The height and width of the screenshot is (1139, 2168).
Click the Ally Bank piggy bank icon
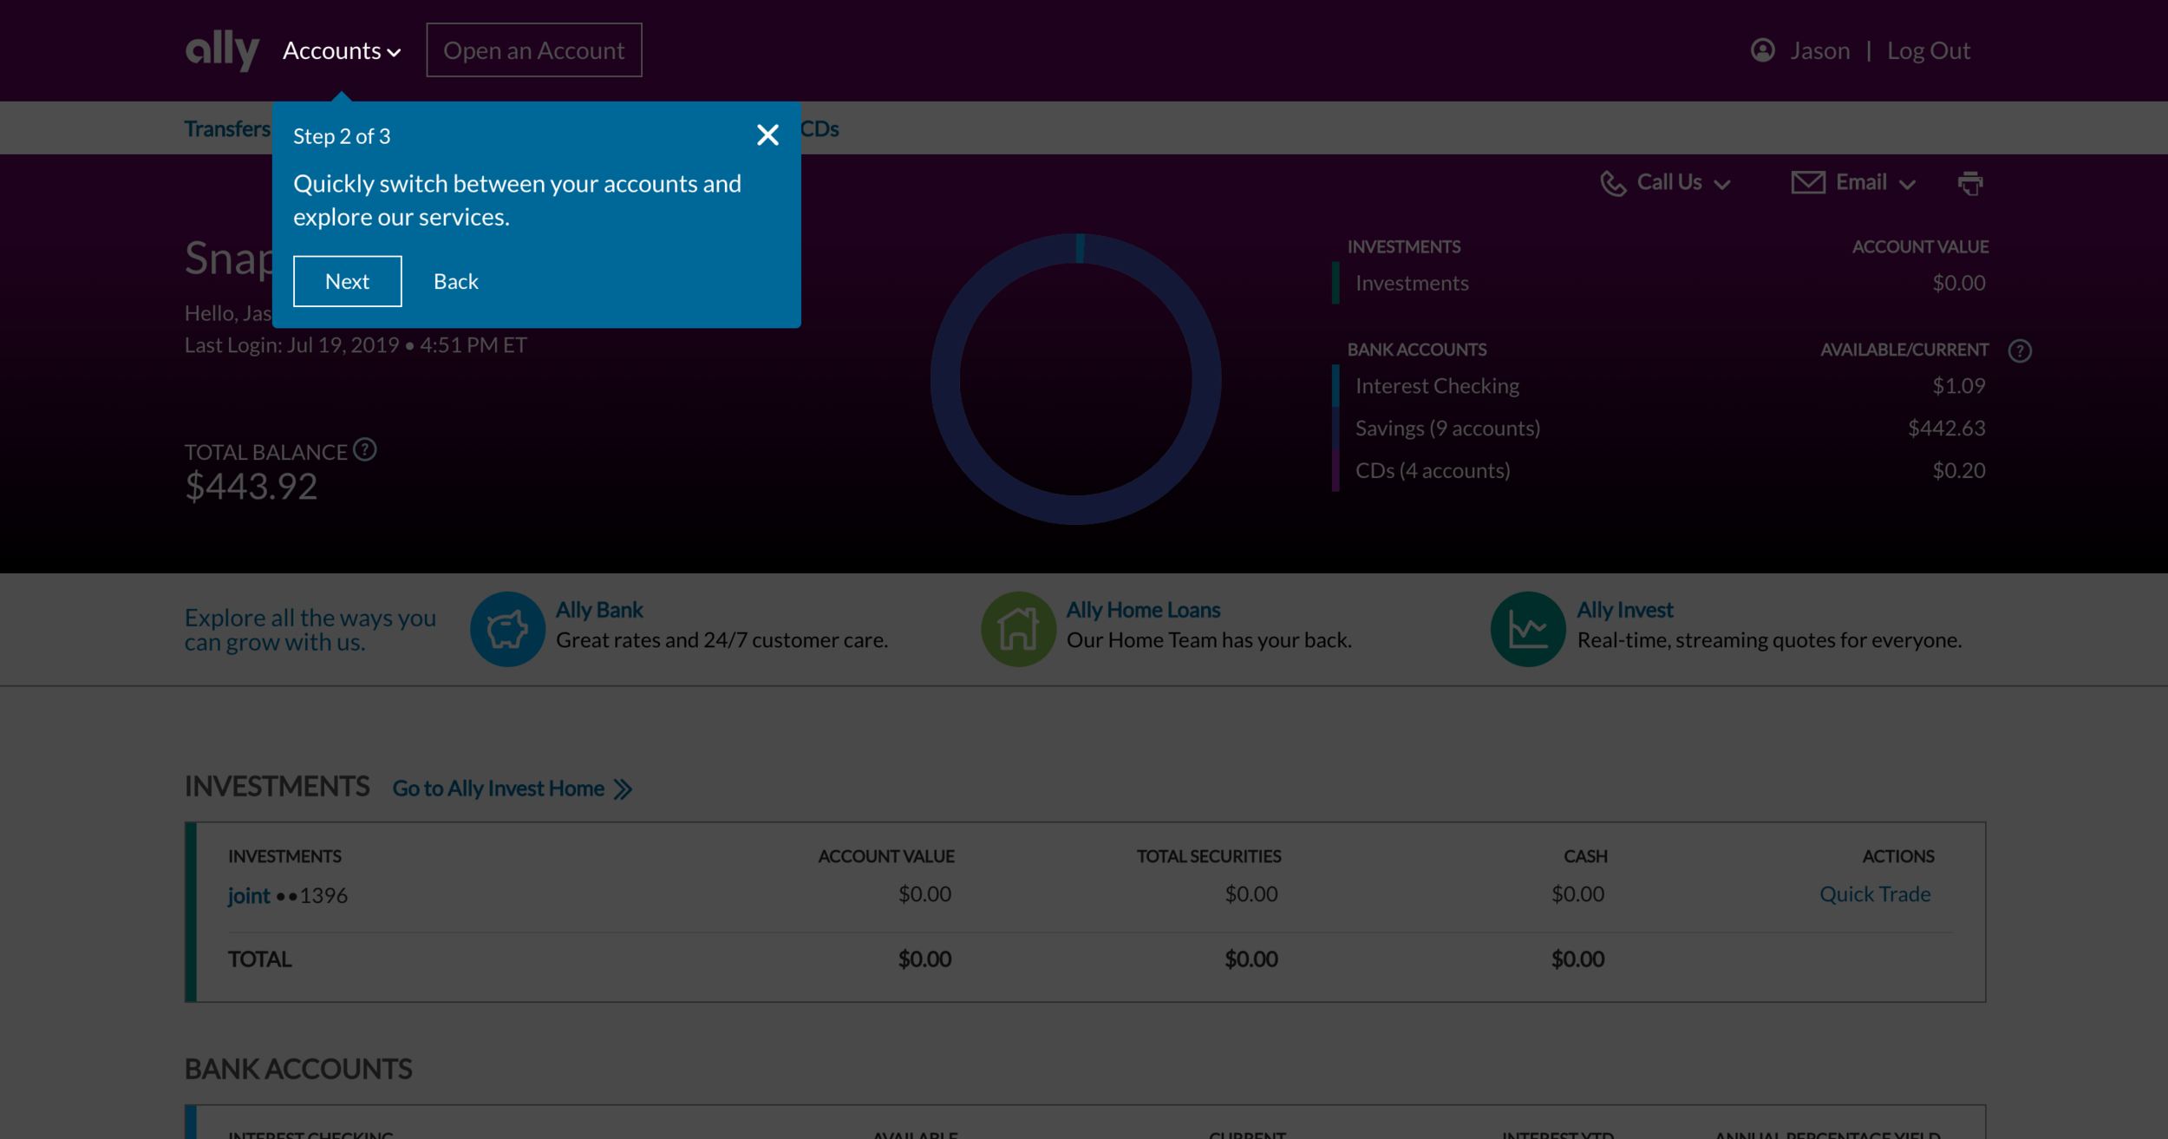[x=507, y=629]
